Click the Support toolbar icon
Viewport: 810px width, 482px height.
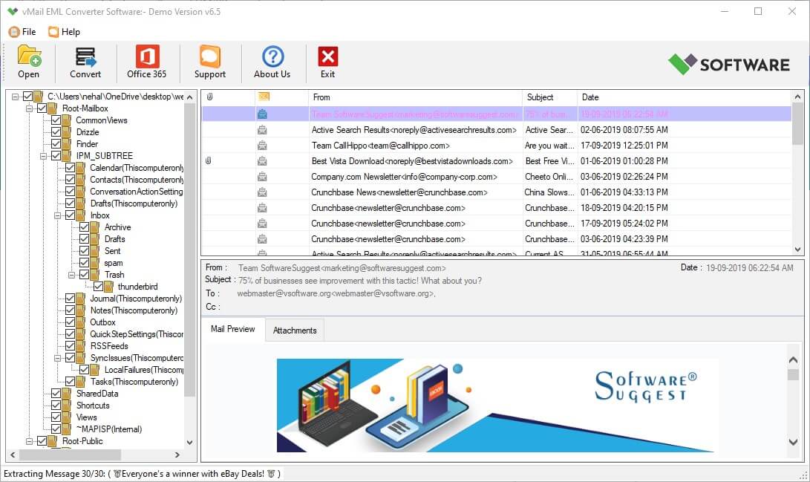210,62
